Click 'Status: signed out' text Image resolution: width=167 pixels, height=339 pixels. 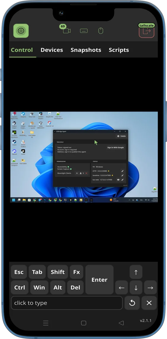click(x=64, y=147)
